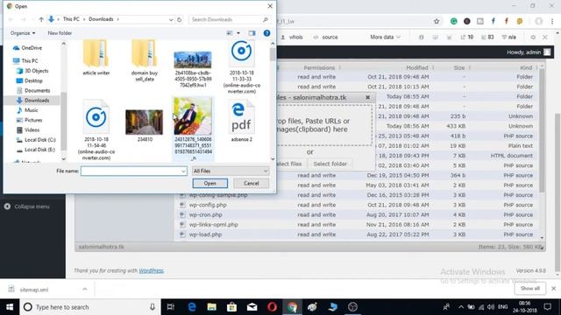The height and width of the screenshot is (315, 561).
Task: Click the source toolbar item
Action: 325,37
